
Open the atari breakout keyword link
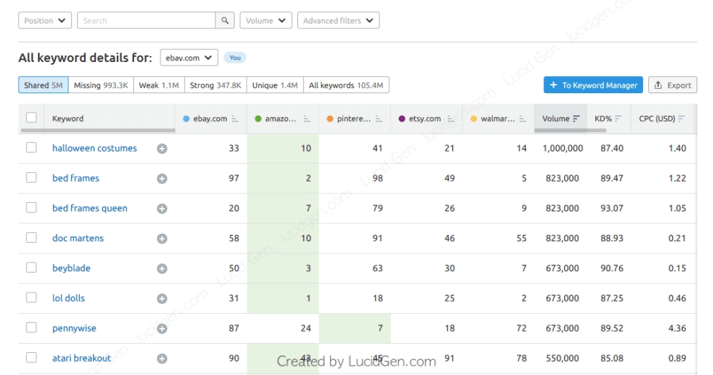pos(81,358)
